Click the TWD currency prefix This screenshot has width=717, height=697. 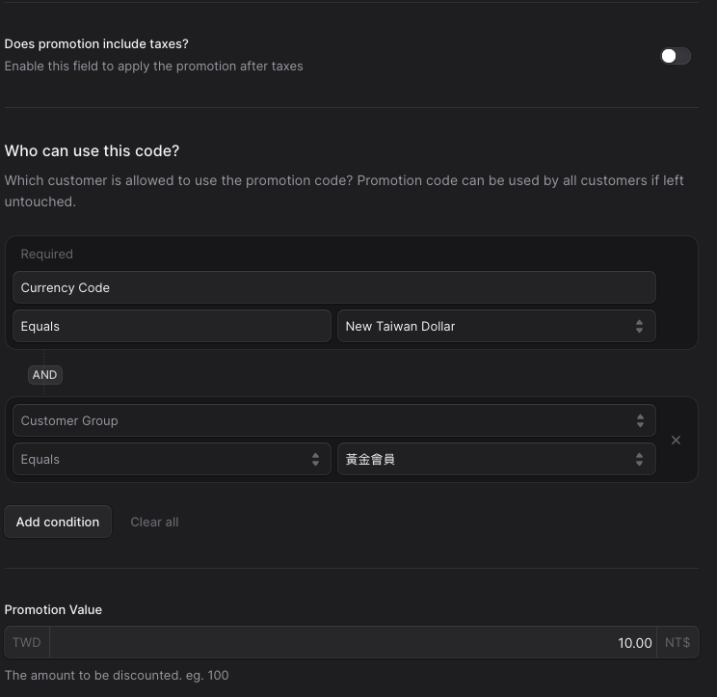(x=27, y=643)
